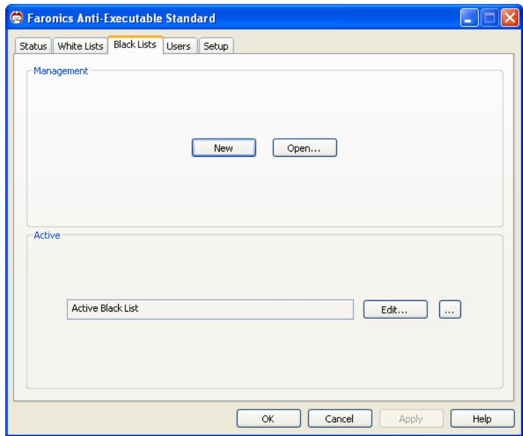Screen dimensions: 523x436
Task: Go to the Users tab
Action: coord(179,46)
